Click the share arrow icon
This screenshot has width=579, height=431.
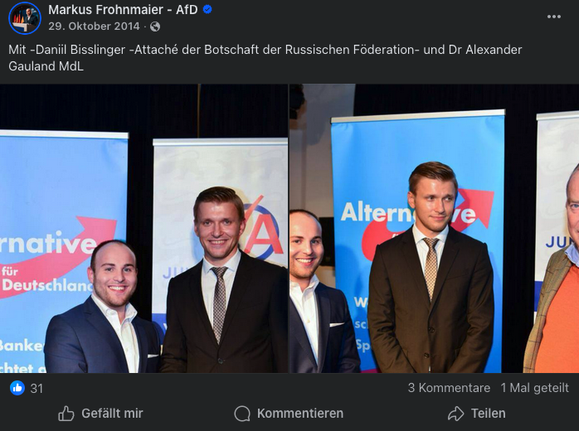pyautogui.click(x=455, y=414)
